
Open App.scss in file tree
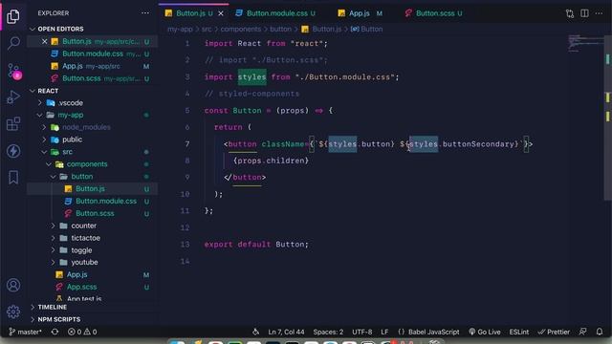81,287
